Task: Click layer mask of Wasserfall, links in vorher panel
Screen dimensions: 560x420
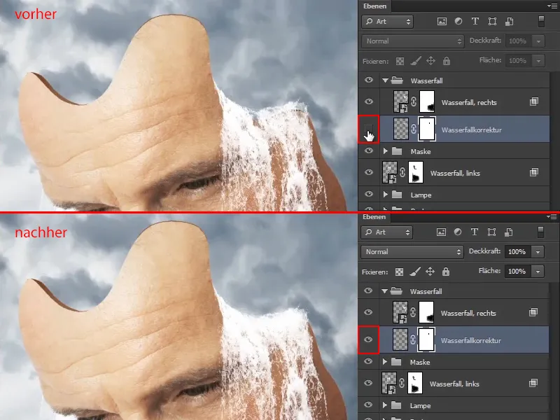Action: click(415, 172)
